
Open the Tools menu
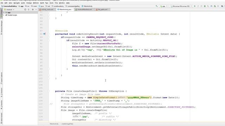pos(51,3)
